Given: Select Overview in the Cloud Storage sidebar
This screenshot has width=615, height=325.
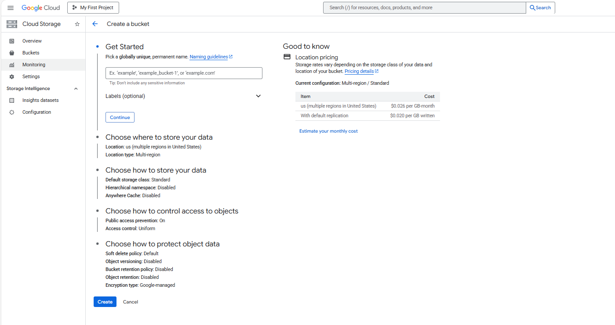Looking at the screenshot, I should tap(32, 41).
